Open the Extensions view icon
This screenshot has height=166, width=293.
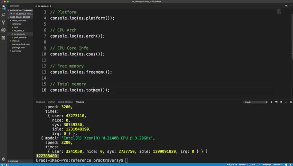pos(3,38)
